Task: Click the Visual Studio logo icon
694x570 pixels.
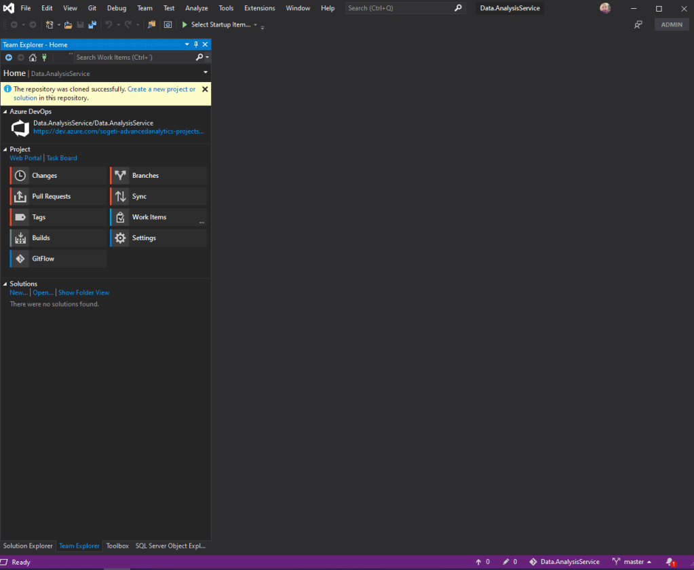Action: pos(9,8)
